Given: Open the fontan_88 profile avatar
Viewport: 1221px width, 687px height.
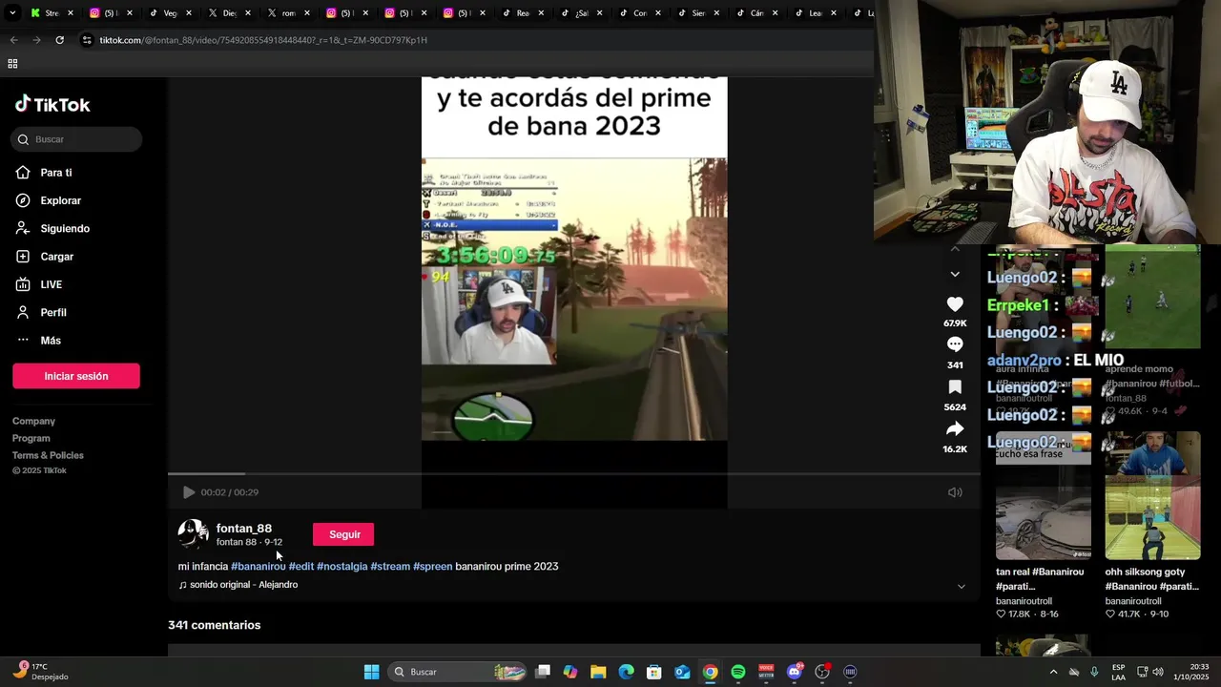Looking at the screenshot, I should pyautogui.click(x=193, y=534).
